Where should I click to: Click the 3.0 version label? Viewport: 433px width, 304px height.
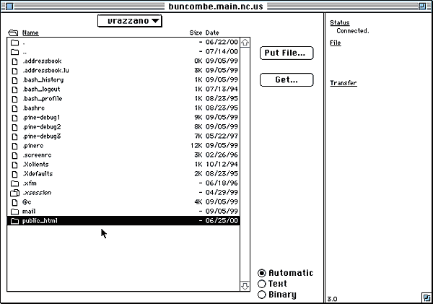[332, 299]
